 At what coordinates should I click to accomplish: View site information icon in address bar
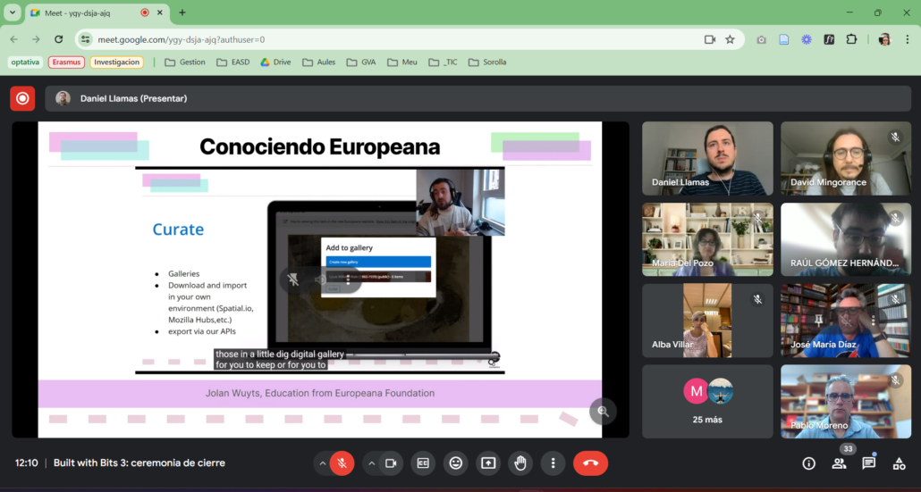point(86,39)
